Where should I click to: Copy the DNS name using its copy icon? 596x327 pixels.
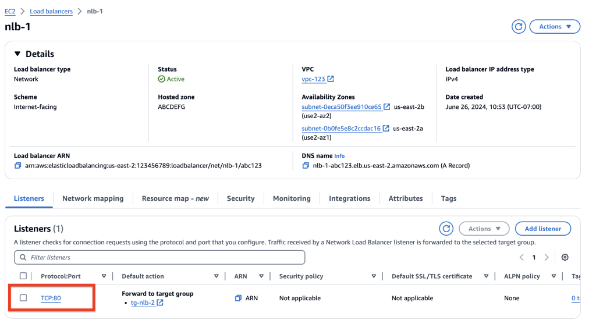click(x=306, y=166)
